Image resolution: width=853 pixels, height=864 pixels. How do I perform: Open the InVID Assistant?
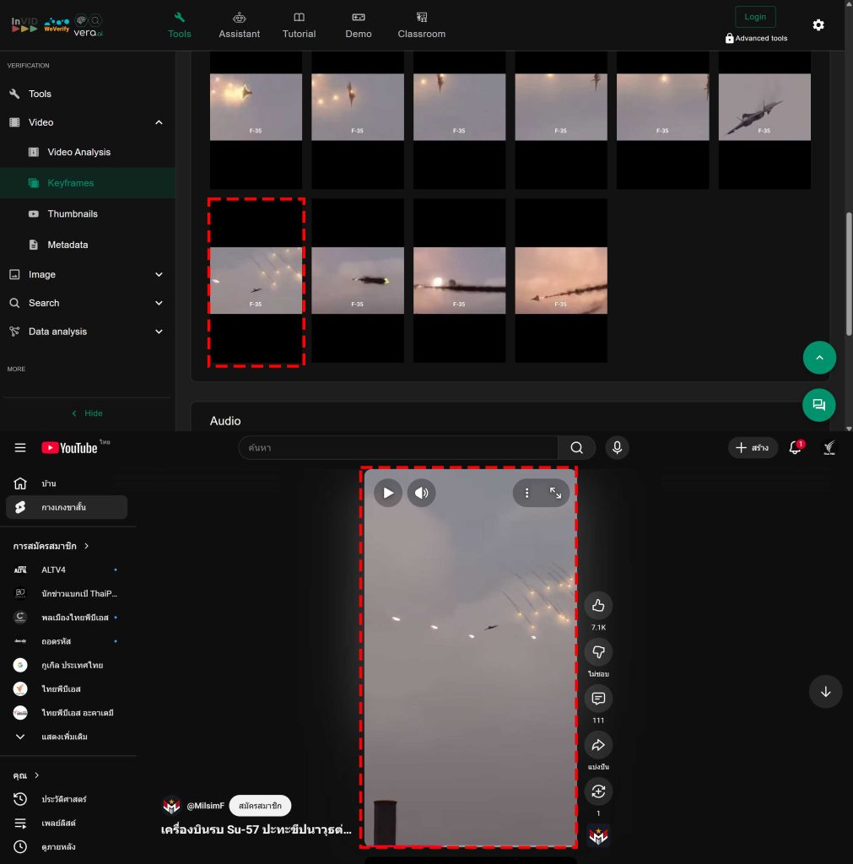239,25
